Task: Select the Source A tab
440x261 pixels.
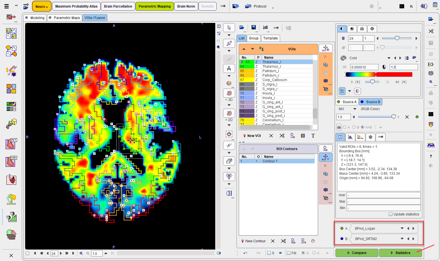Action: pos(347,102)
